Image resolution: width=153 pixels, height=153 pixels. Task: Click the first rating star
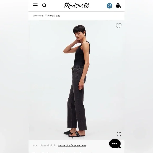42,145
